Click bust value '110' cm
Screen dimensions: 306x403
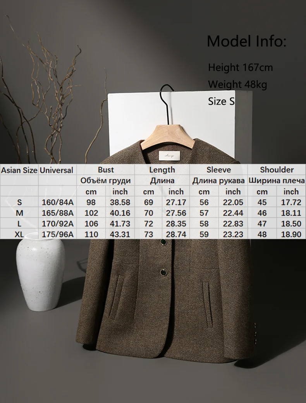tap(91, 234)
